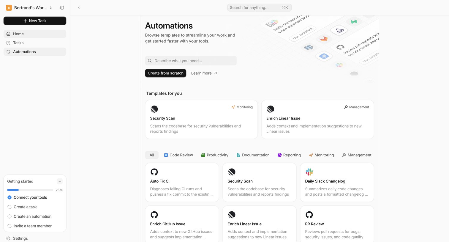Select the All filter tab

(152, 155)
